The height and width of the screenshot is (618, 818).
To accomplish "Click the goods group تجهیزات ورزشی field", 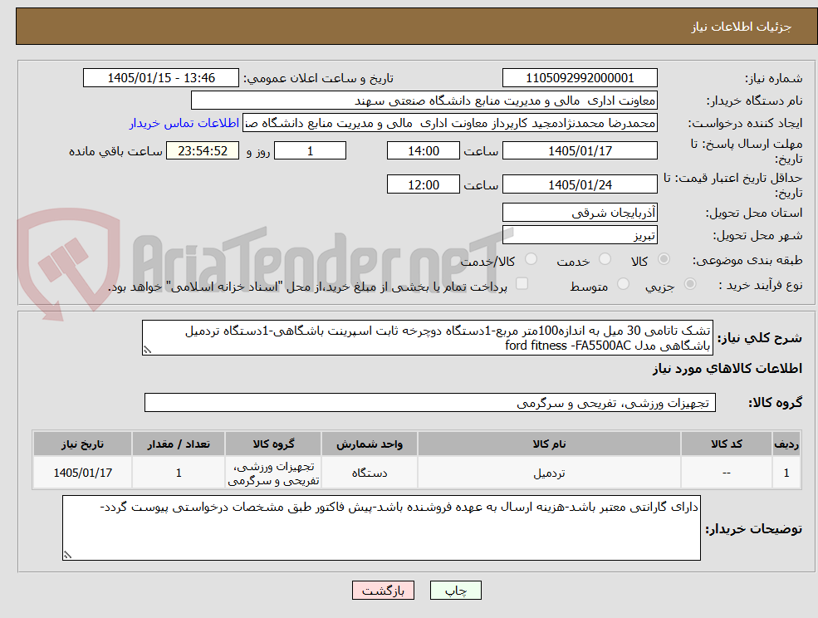I will click(430, 402).
